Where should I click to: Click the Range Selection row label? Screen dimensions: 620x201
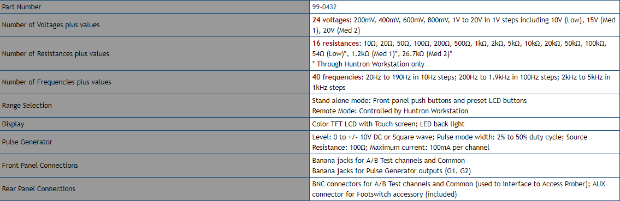(x=27, y=106)
